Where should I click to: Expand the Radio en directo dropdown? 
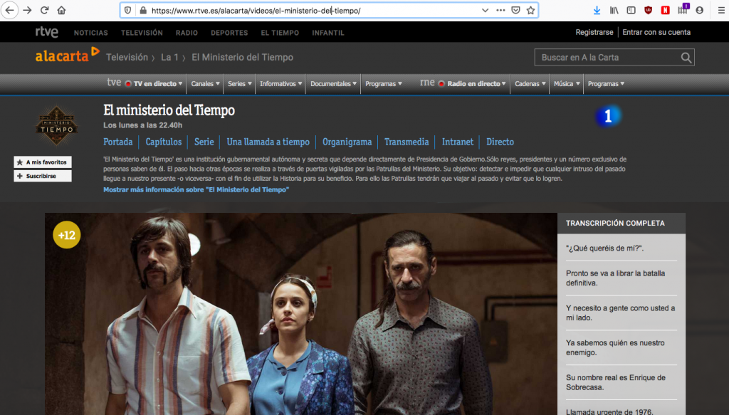click(x=473, y=84)
